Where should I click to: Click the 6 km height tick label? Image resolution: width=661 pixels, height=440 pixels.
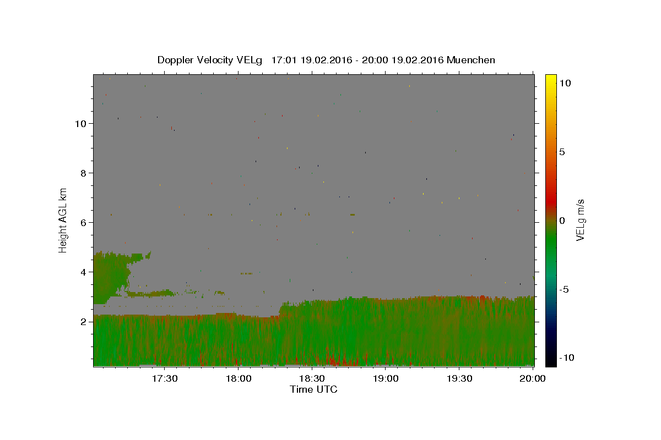(83, 222)
